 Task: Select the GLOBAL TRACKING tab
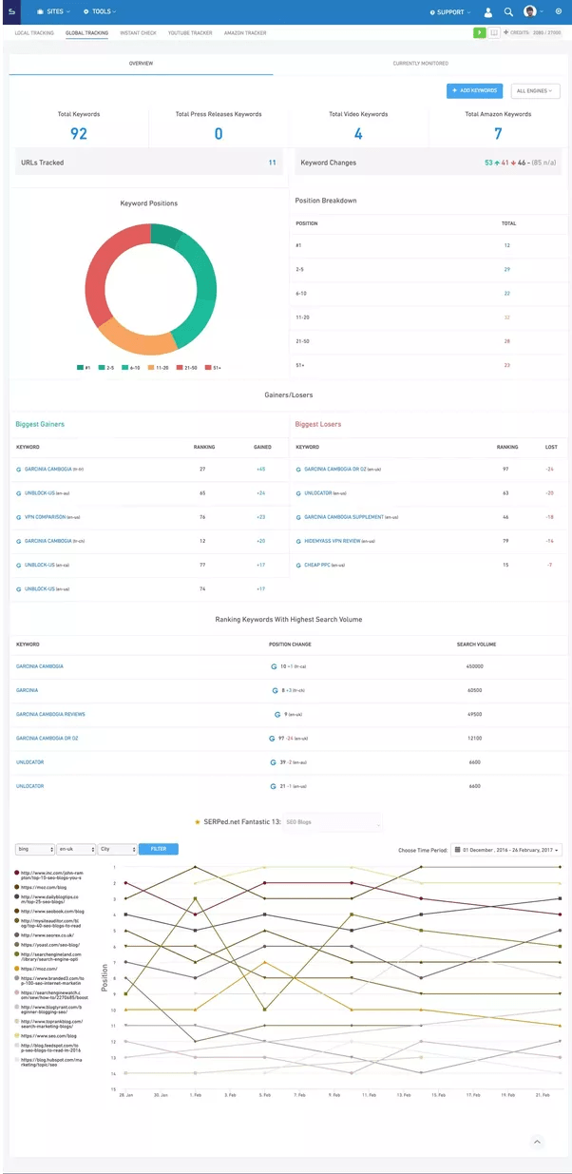(x=86, y=32)
